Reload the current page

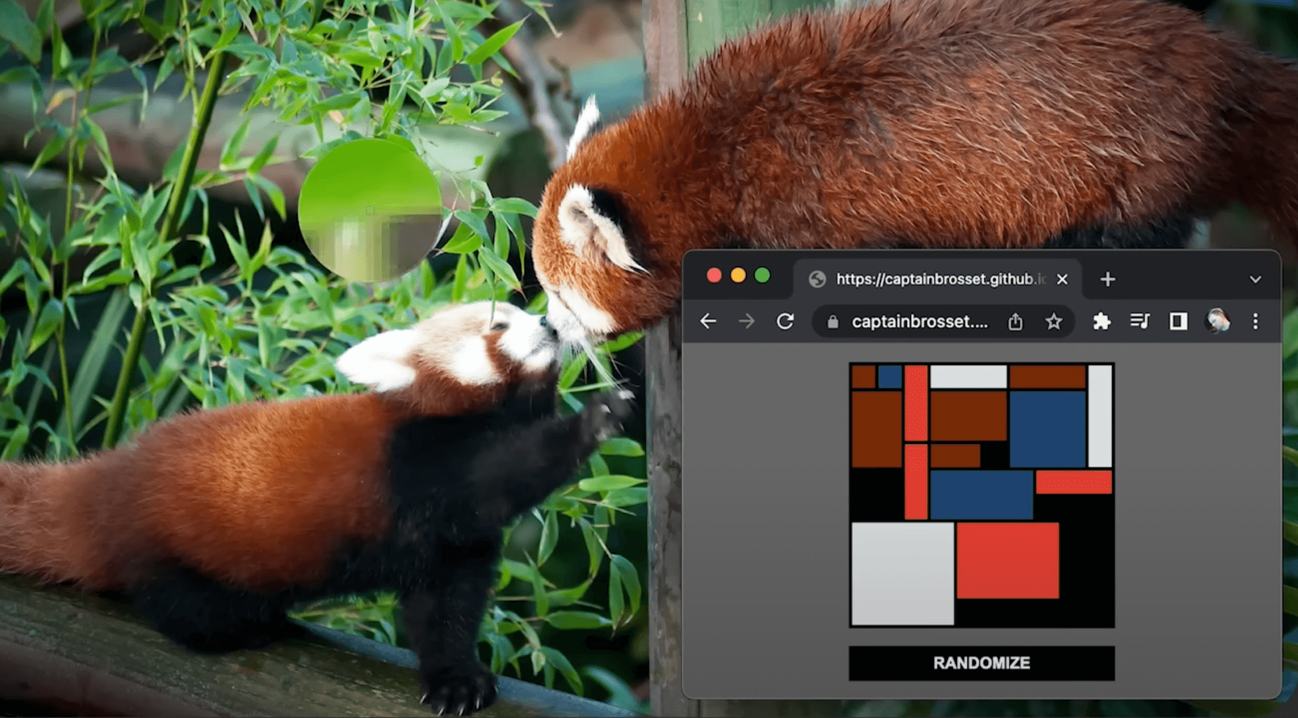pyautogui.click(x=785, y=322)
